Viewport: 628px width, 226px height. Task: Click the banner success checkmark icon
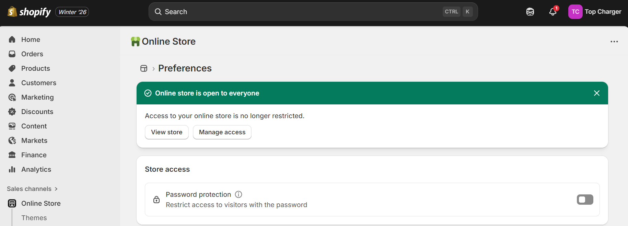click(x=148, y=93)
